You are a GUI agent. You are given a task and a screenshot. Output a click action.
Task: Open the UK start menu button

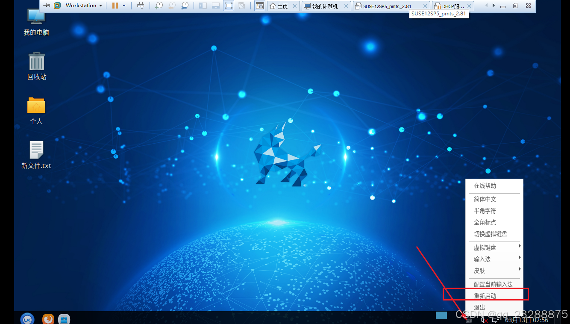(x=27, y=319)
